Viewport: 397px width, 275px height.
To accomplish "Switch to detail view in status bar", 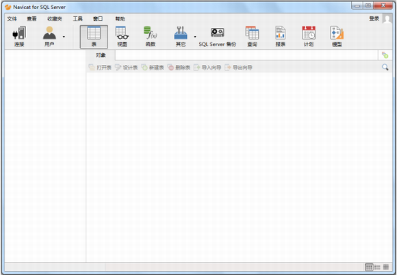I will 386,267.
